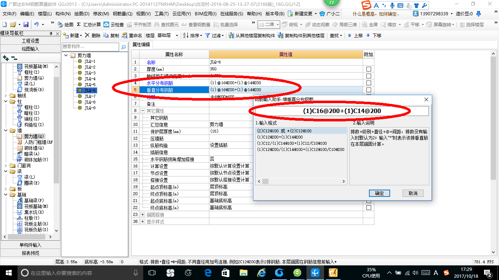Click the search magnifier beside 搜索构件
This screenshot has height=280, width=499.
point(123,47)
